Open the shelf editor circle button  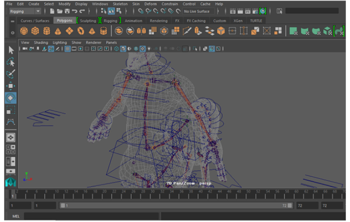(13, 32)
